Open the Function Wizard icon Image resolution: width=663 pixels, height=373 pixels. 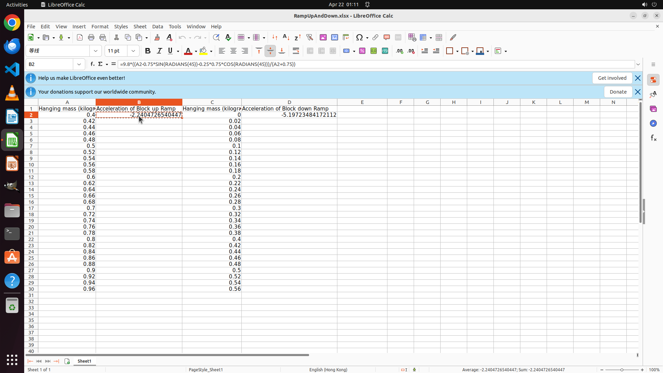tap(92, 64)
